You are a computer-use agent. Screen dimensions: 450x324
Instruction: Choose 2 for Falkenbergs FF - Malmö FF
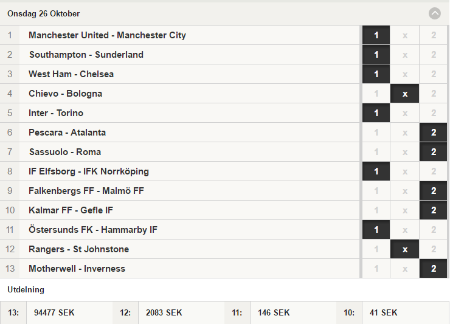pyautogui.click(x=434, y=191)
